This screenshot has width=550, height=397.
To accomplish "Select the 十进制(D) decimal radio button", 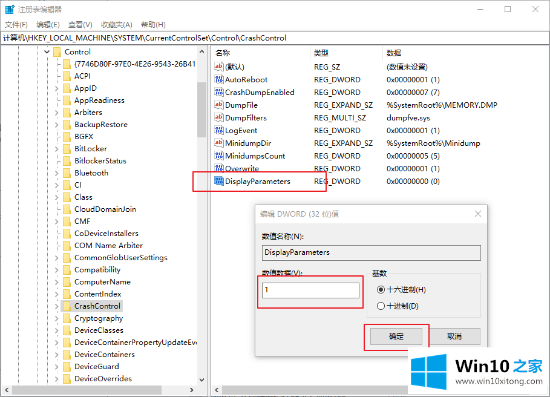I will coord(381,306).
